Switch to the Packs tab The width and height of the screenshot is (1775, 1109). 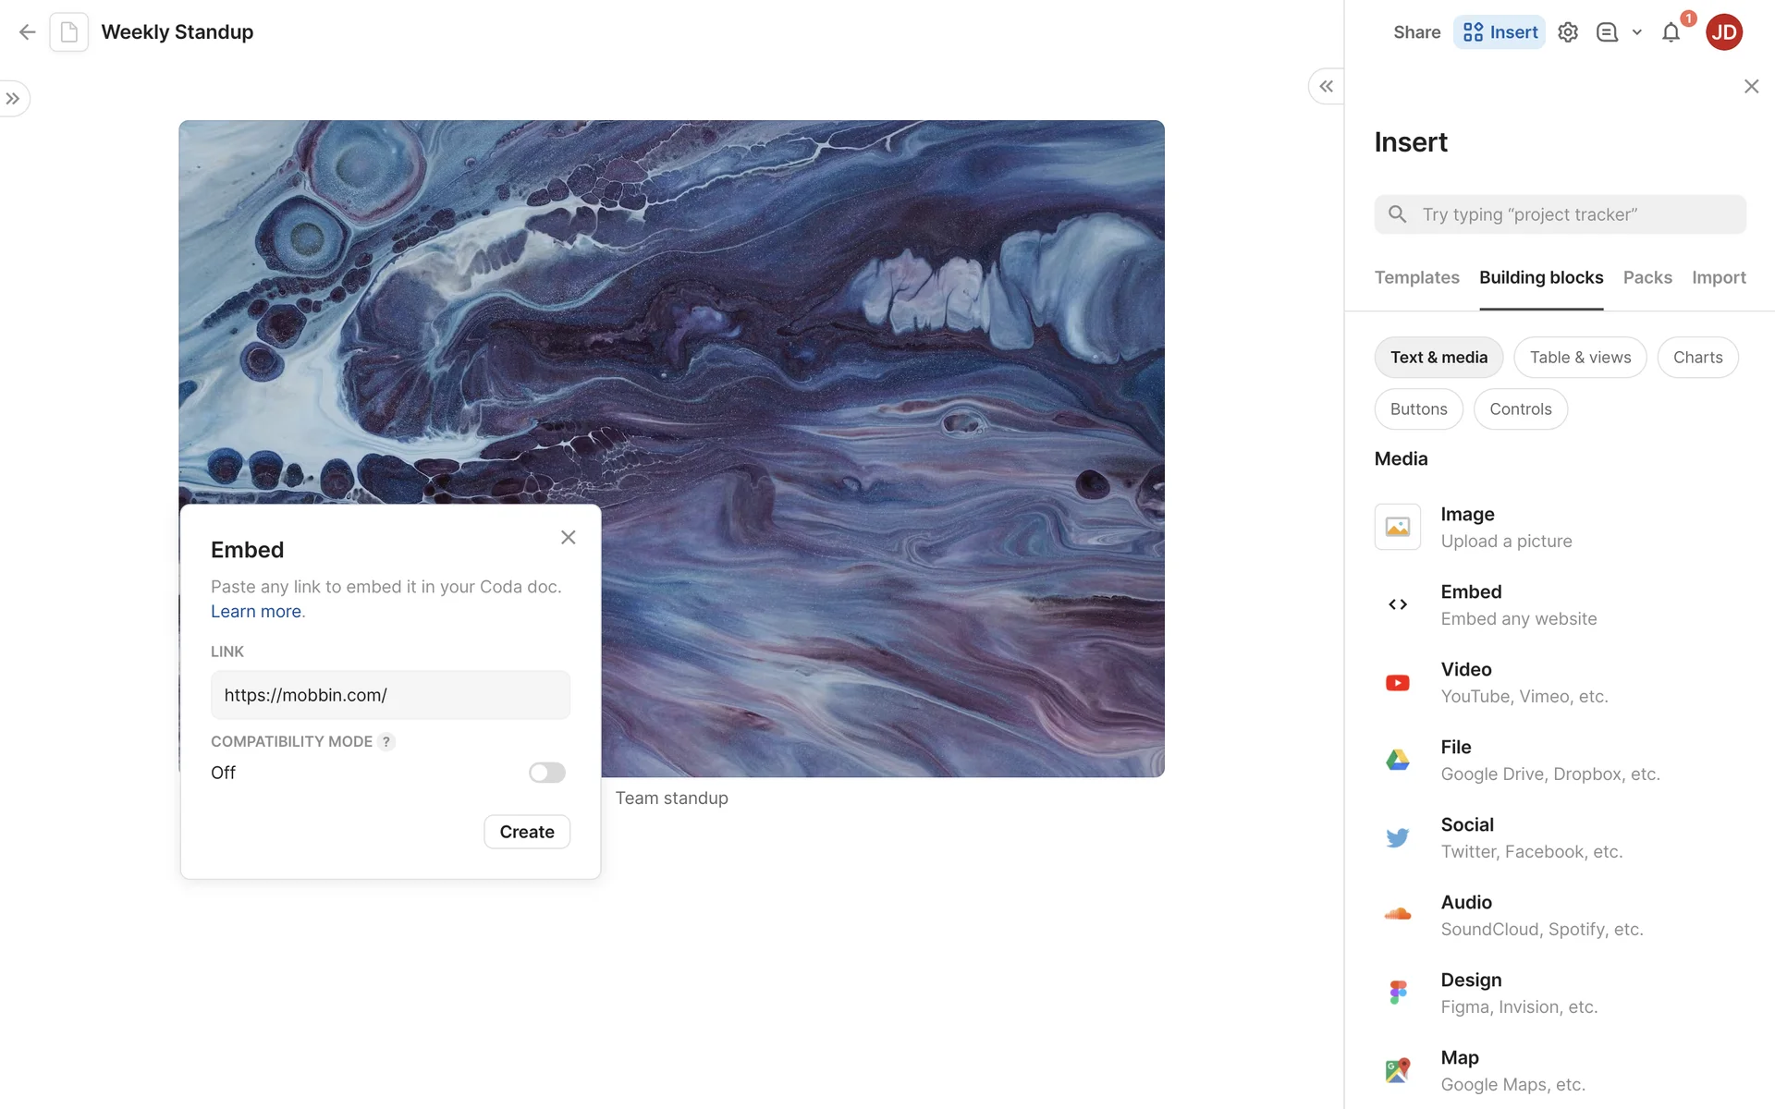(1647, 277)
